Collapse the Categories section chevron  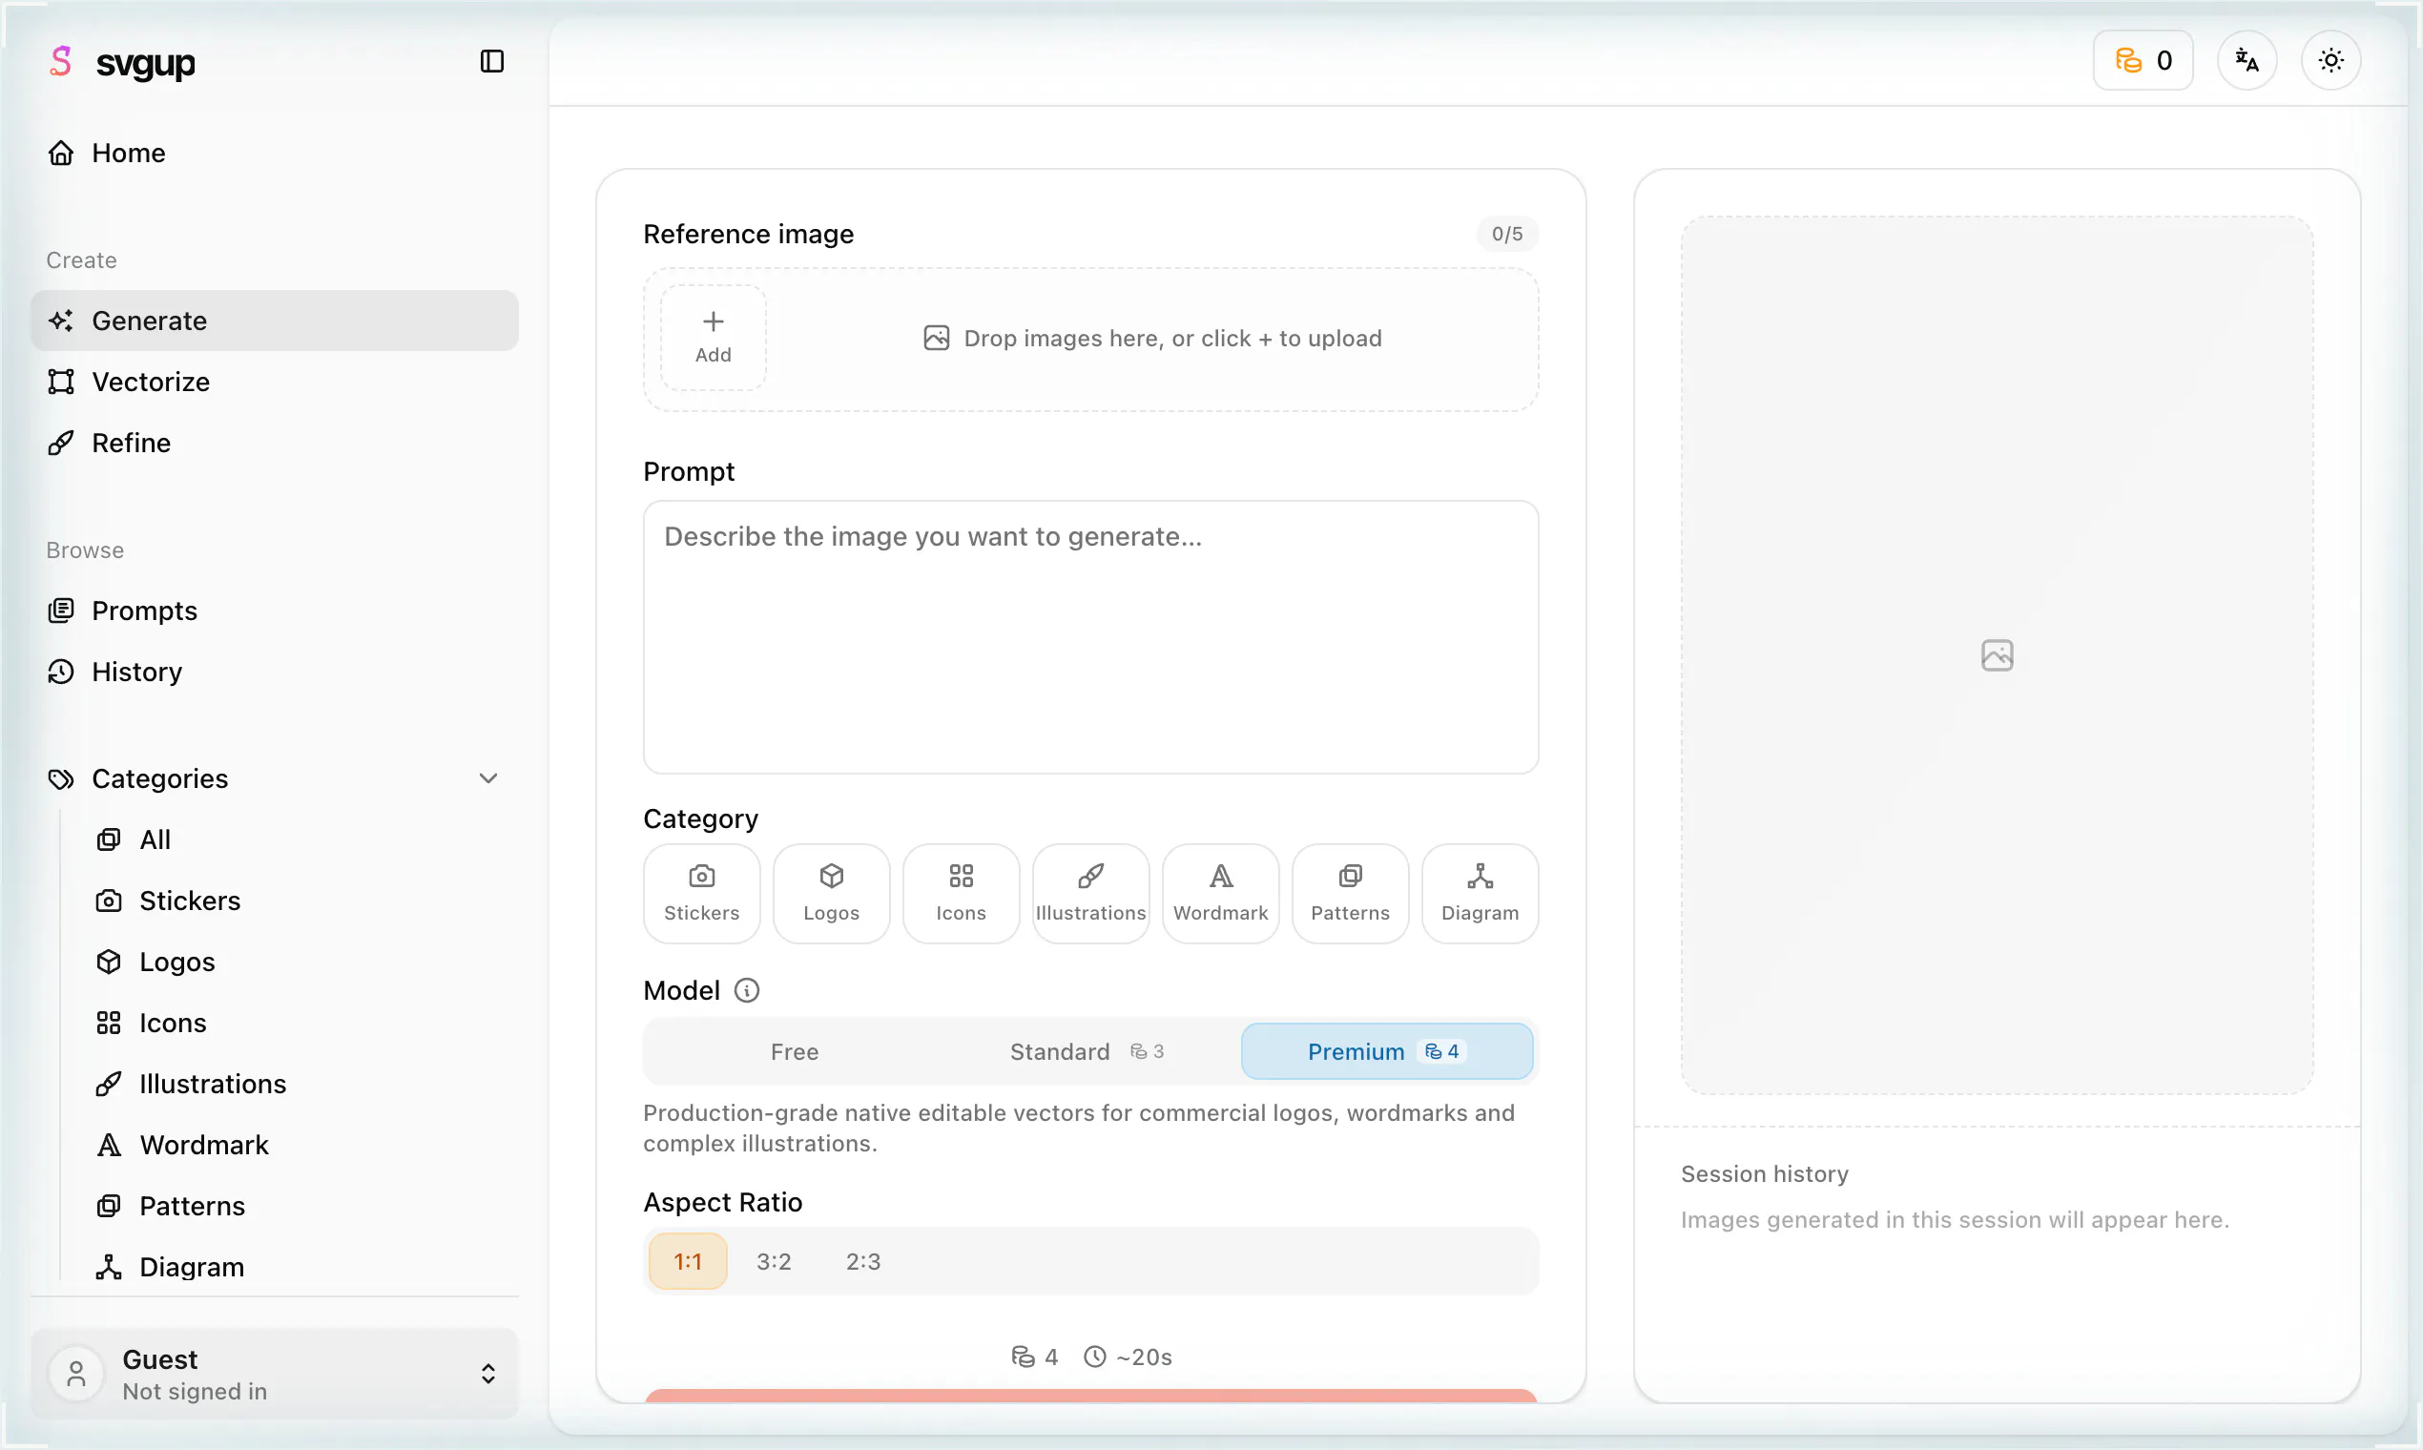point(488,778)
